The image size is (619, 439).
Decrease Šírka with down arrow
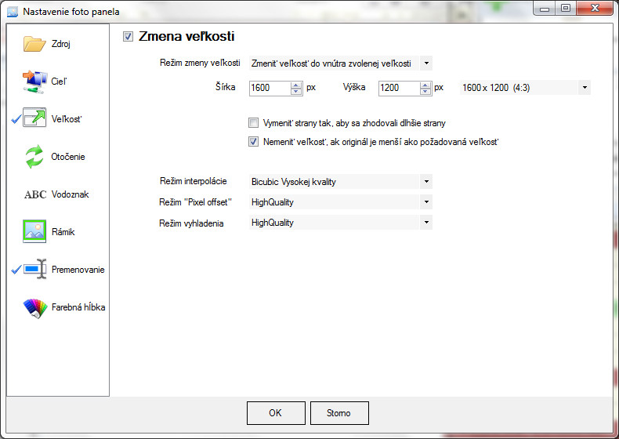tap(296, 91)
